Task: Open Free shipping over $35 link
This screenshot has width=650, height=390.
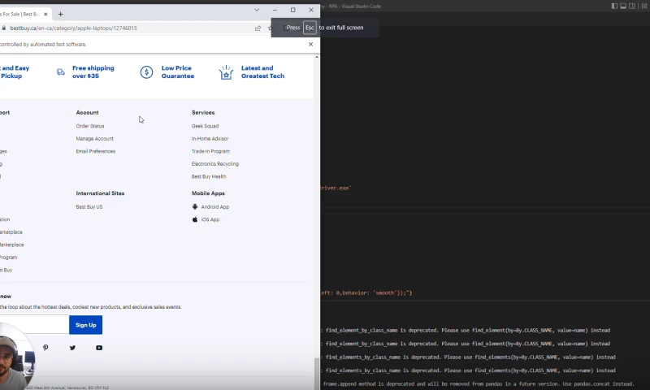Action: click(x=93, y=72)
